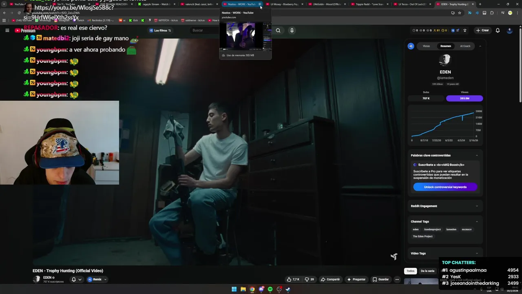This screenshot has height=294, width=522.
Task: Click the YouTube search magnifier button
Action: click(278, 30)
